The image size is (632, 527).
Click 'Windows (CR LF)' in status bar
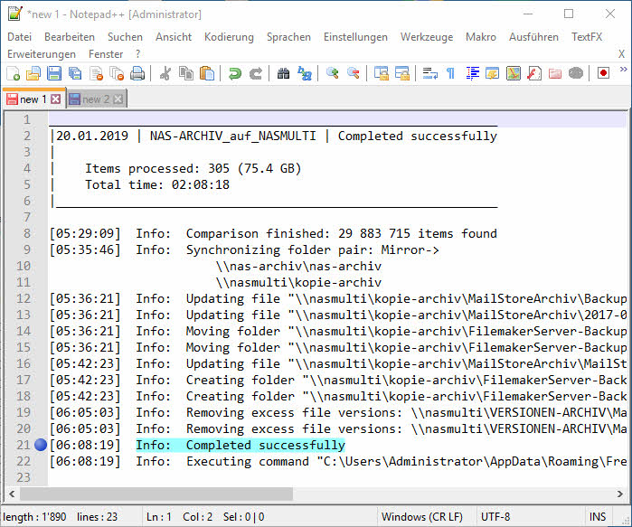[422, 516]
